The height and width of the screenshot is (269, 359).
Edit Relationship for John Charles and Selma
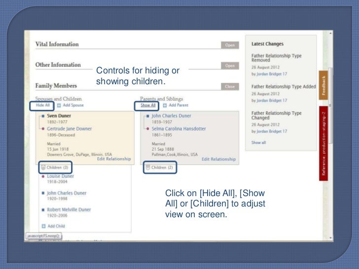point(218,159)
